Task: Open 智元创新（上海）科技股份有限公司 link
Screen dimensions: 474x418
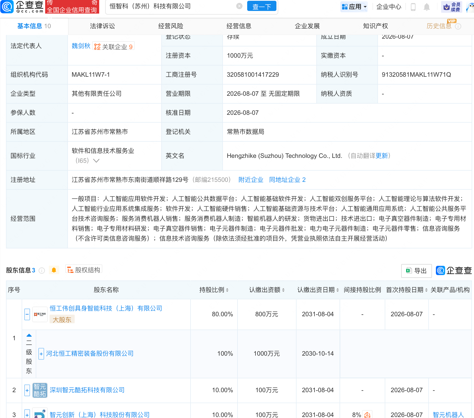Action: click(100, 415)
